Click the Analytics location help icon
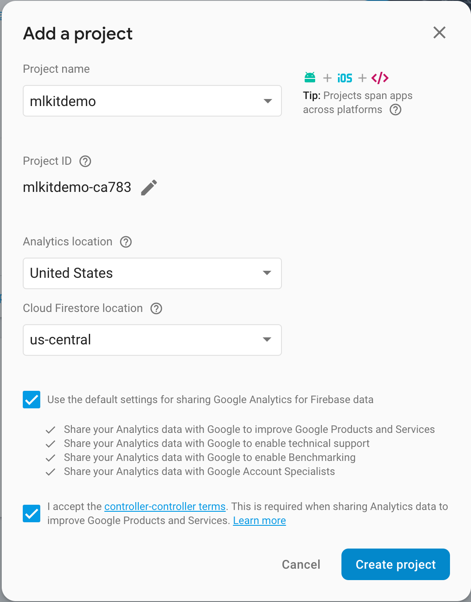Viewport: 471px width, 602px height. click(126, 242)
